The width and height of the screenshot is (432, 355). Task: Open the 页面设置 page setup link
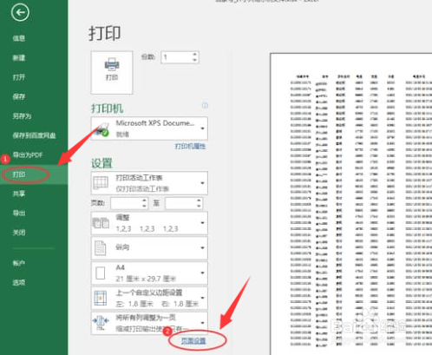(193, 341)
